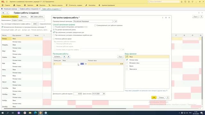Click the Производственный календарь field
This screenshot has height=115, width=205.
93,21
